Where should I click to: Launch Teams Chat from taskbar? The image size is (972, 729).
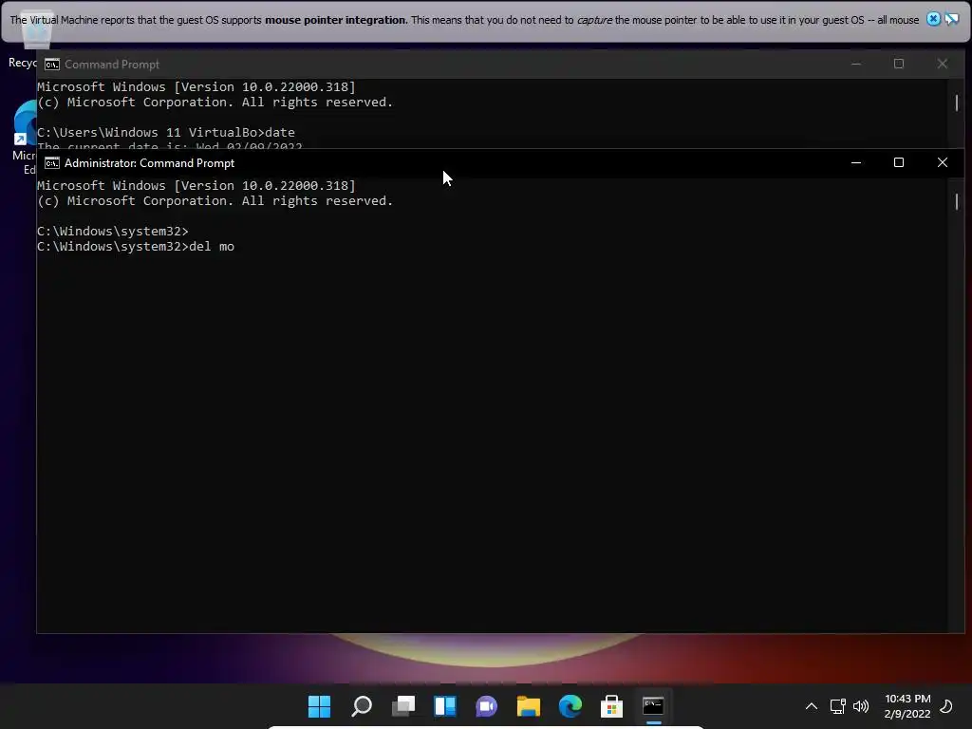tap(487, 706)
